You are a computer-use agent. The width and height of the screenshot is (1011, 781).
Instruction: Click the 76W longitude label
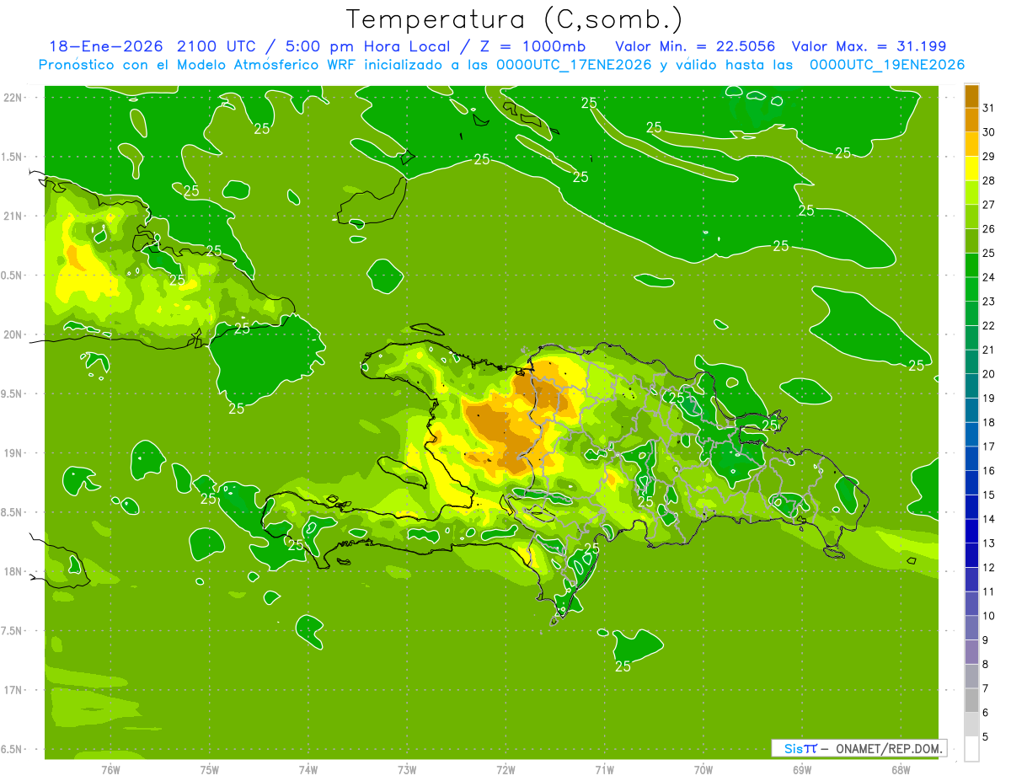110,770
